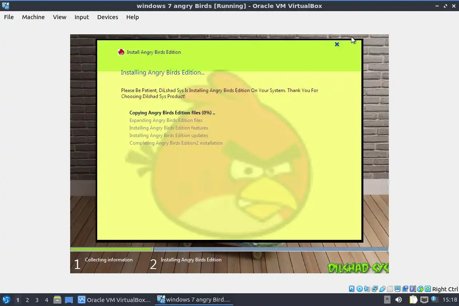The image size is (459, 306).
Task: Click the optical disk status icon
Action: click(x=359, y=289)
